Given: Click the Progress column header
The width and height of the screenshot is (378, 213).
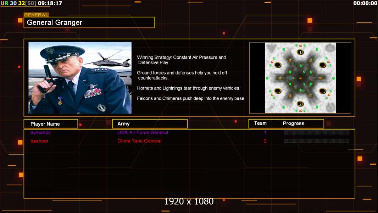Looking at the screenshot, I should [x=294, y=123].
